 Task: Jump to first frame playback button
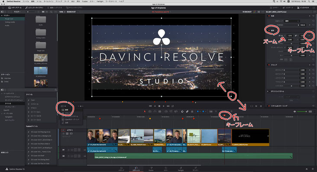coord(150,106)
